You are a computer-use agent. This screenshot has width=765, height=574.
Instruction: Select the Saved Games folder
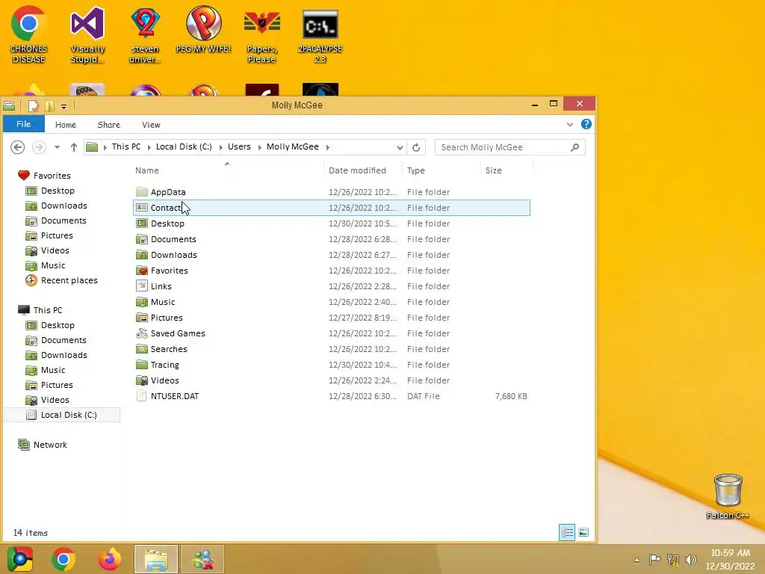pos(332,333)
